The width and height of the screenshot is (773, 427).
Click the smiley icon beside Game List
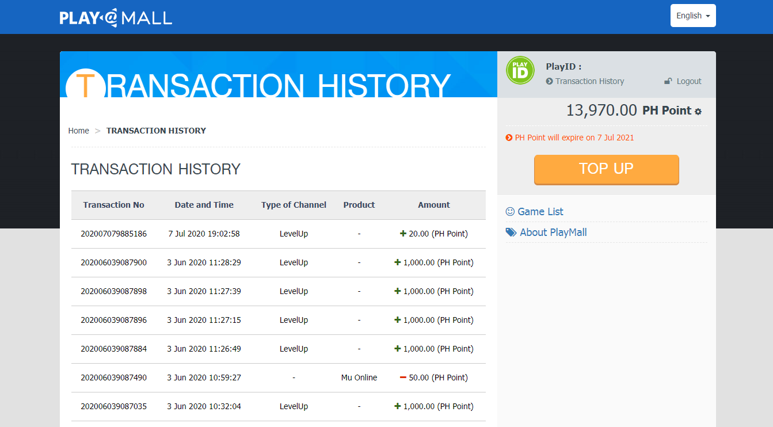[510, 211]
